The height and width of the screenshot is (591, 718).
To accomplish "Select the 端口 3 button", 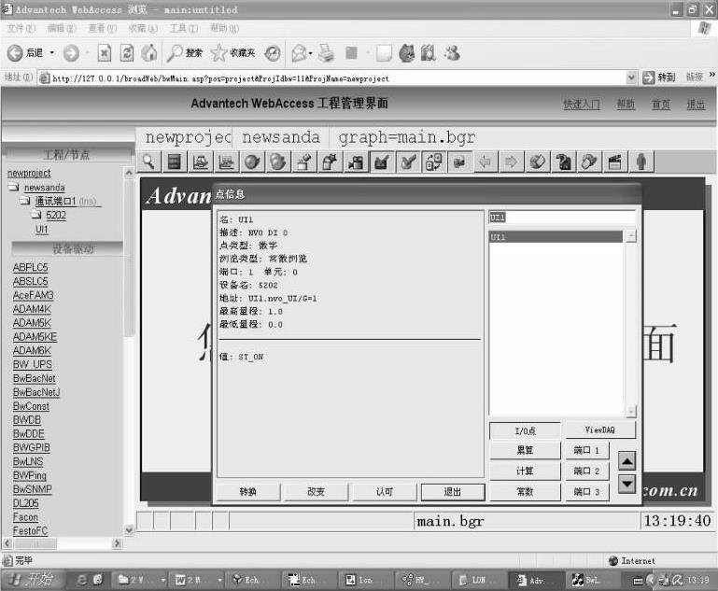I will (x=586, y=492).
